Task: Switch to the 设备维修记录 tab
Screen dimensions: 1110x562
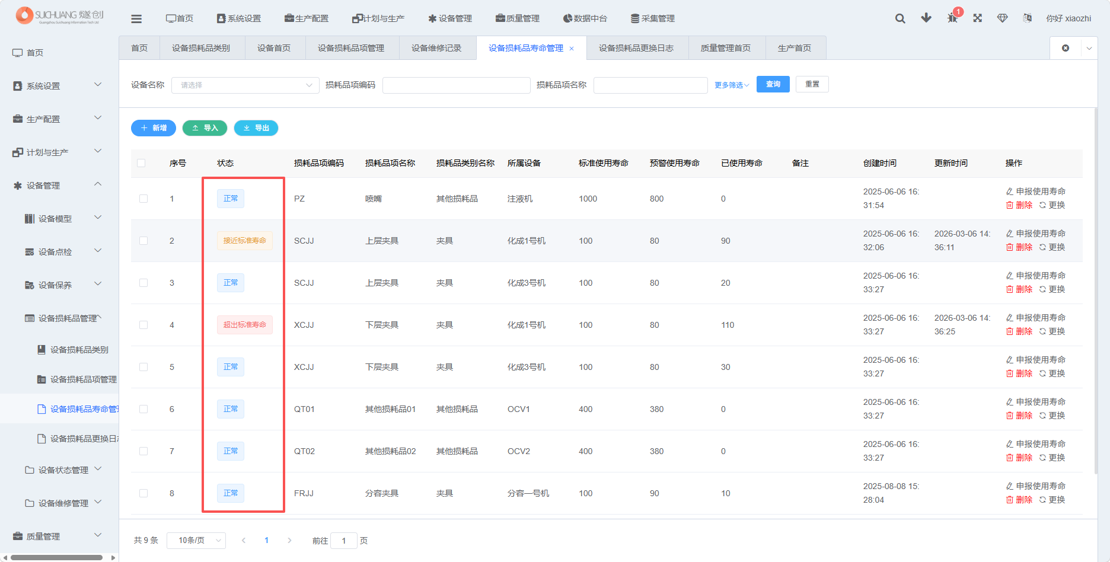Action: click(436, 48)
